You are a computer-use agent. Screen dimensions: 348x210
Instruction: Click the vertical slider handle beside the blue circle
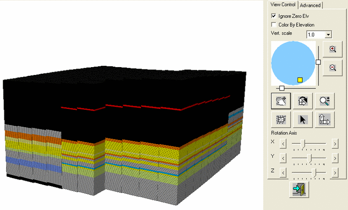click(x=318, y=62)
